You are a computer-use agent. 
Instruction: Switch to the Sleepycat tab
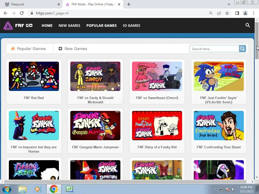[31, 5]
